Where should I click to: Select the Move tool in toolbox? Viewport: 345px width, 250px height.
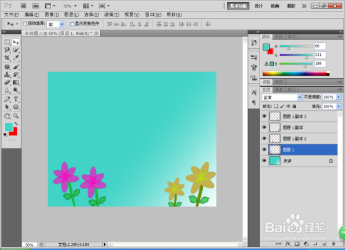pyautogui.click(x=16, y=42)
